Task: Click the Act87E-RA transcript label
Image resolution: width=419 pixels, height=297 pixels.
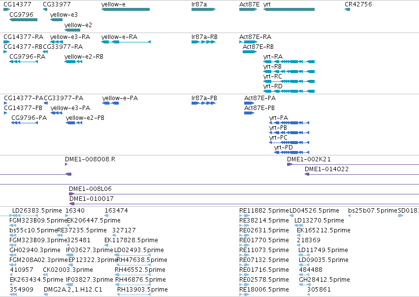Action: click(255, 37)
